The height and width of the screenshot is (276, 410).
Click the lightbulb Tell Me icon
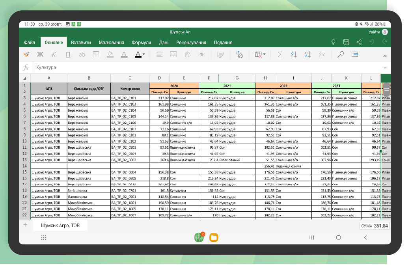coord(333,42)
